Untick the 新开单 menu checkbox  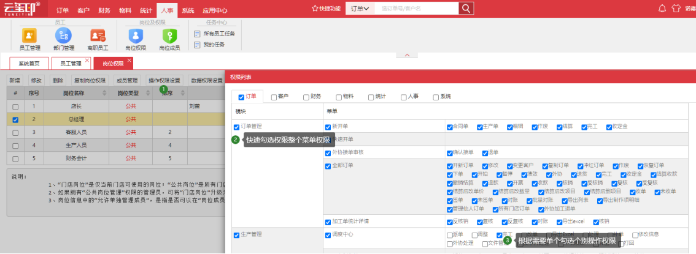(328, 127)
